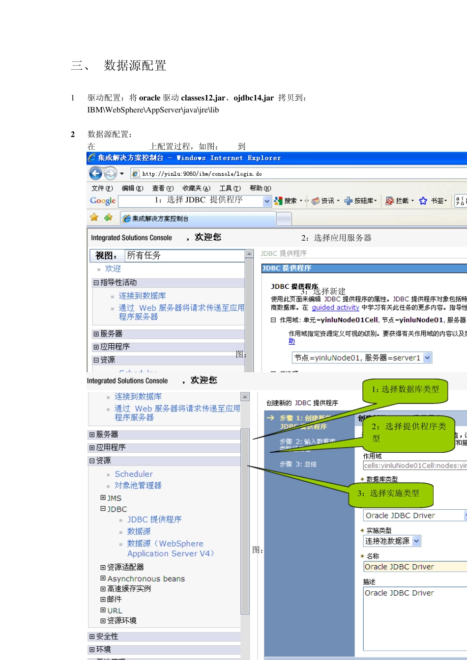Click the 资讯 news icon on Google toolbar
This screenshot has height=660, width=467.
(x=316, y=201)
